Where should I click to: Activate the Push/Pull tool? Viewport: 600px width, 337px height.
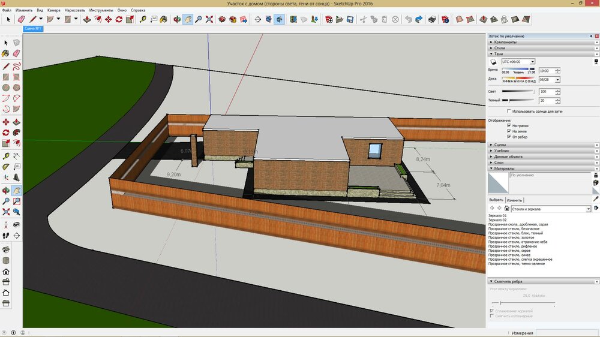coord(88,19)
